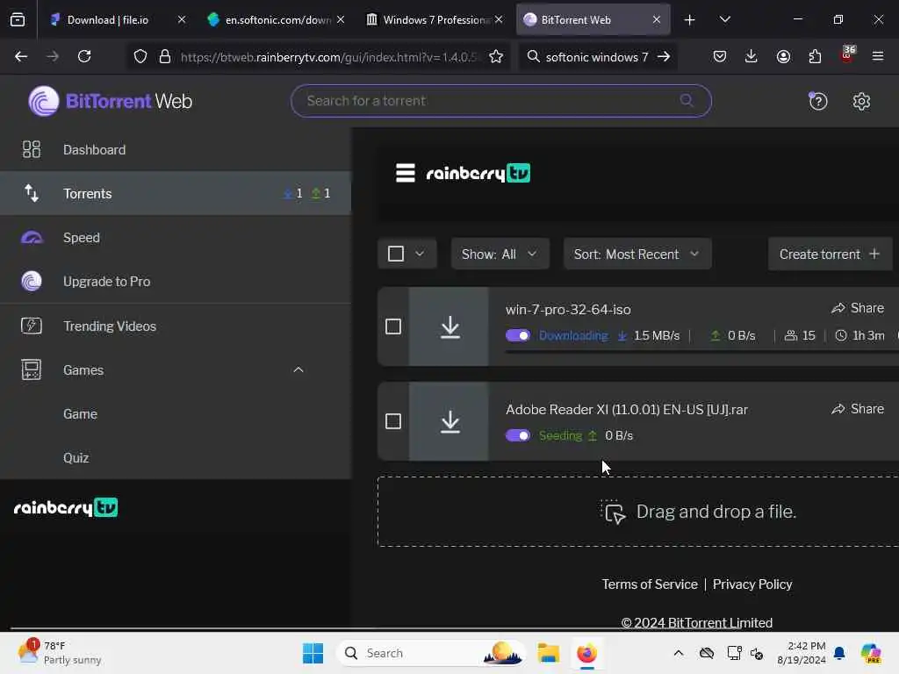This screenshot has height=674, width=899.
Task: Show hidden system tray icons
Action: click(x=679, y=653)
